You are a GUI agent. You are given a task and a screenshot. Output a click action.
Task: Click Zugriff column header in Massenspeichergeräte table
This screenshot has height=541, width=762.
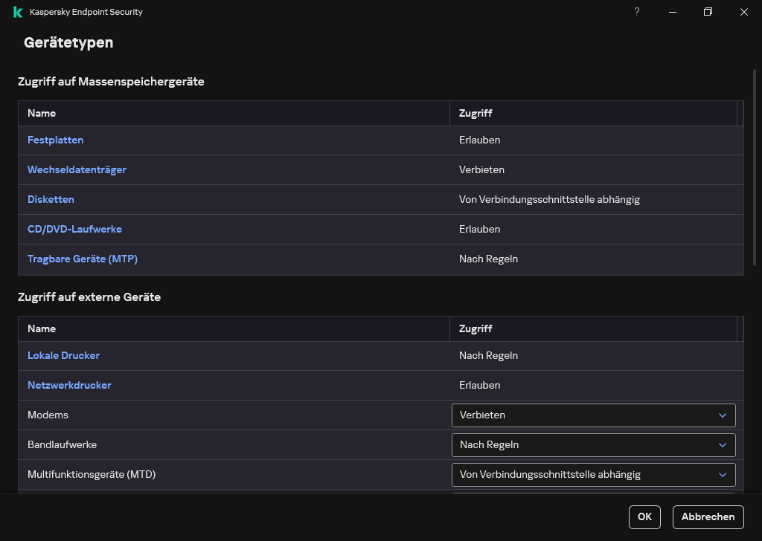point(476,113)
